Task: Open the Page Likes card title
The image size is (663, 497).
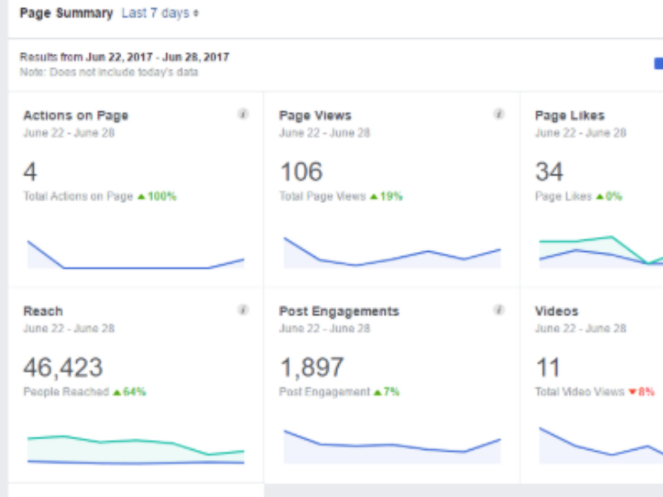Action: 570,115
